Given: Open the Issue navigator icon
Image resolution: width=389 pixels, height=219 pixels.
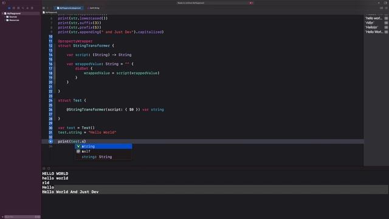Looking at the screenshot, I should tap(27, 8).
